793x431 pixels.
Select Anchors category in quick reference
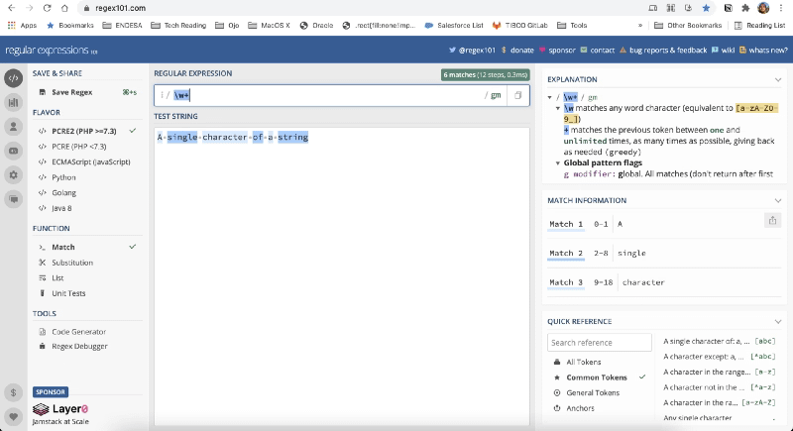coord(579,407)
